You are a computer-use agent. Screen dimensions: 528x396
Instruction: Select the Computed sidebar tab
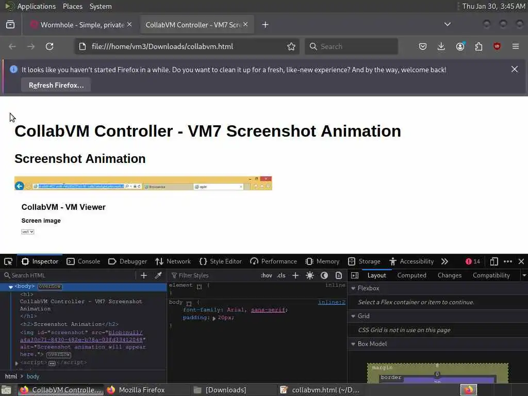point(412,275)
